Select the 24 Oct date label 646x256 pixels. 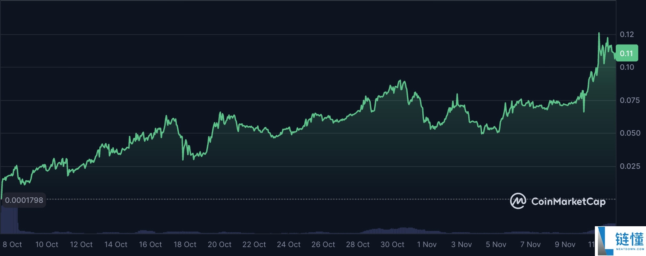pos(288,245)
